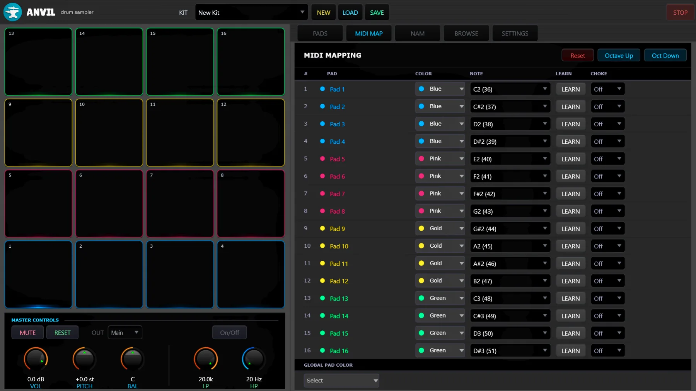Open the choke dropdown for Pad 12
696x391 pixels.
tap(607, 281)
